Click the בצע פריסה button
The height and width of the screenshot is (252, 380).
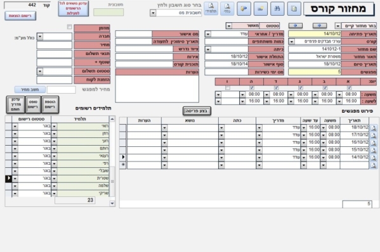[x=197, y=111]
